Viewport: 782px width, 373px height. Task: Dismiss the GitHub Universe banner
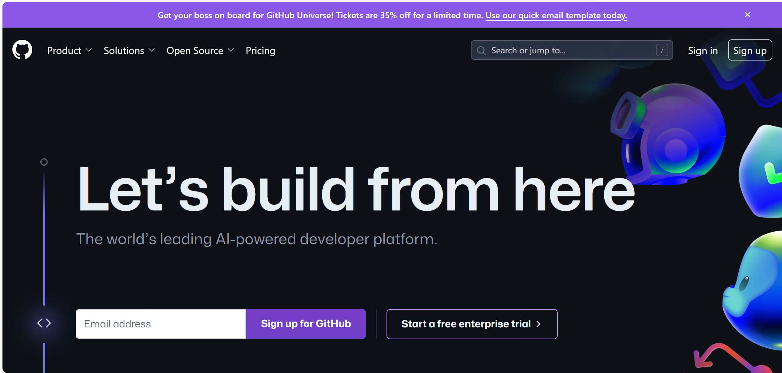(747, 15)
